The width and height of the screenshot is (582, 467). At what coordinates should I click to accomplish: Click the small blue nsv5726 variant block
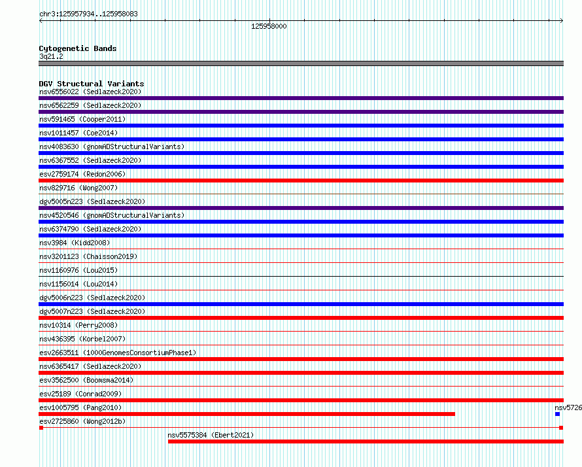pos(557,414)
